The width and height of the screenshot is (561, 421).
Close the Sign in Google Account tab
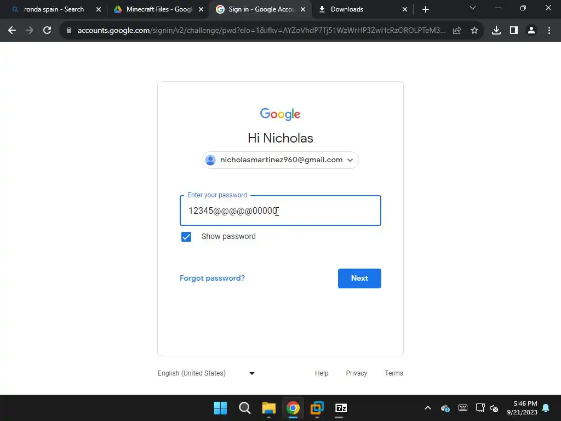[x=303, y=9]
